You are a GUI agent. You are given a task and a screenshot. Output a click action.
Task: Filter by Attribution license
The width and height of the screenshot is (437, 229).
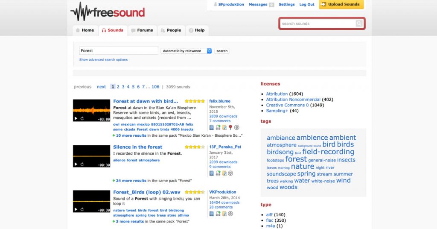pyautogui.click(x=277, y=94)
